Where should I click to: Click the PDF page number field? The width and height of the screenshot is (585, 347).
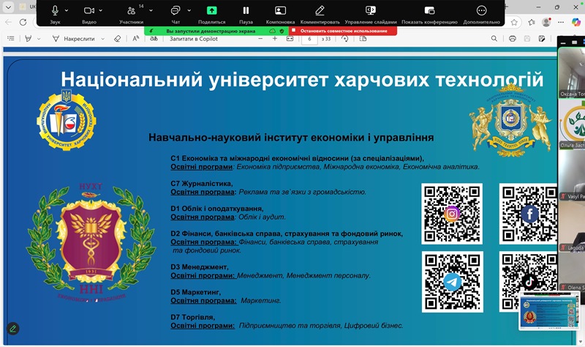coord(311,38)
